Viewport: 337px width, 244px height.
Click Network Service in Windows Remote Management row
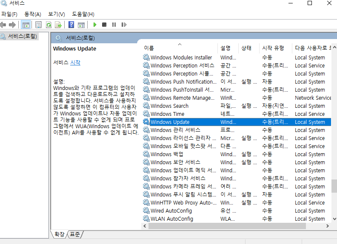click(313, 98)
